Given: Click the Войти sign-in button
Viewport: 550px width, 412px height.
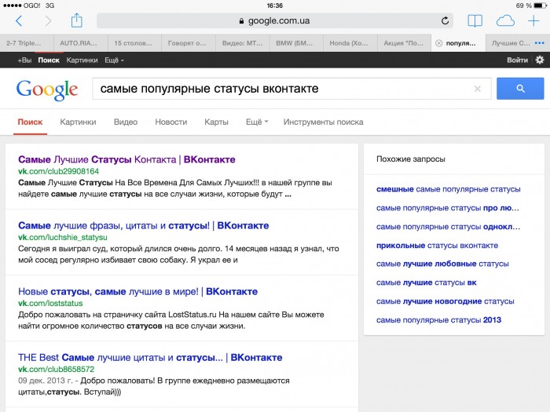Looking at the screenshot, I should [517, 60].
